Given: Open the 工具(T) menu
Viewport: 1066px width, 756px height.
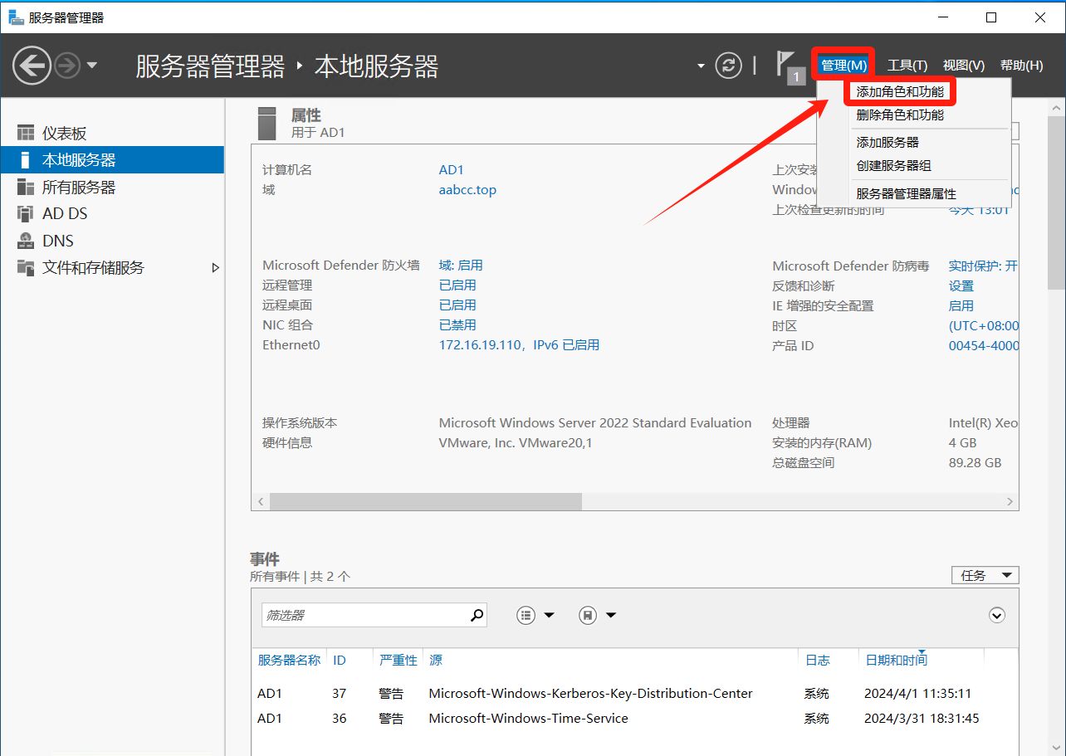Looking at the screenshot, I should pyautogui.click(x=907, y=66).
